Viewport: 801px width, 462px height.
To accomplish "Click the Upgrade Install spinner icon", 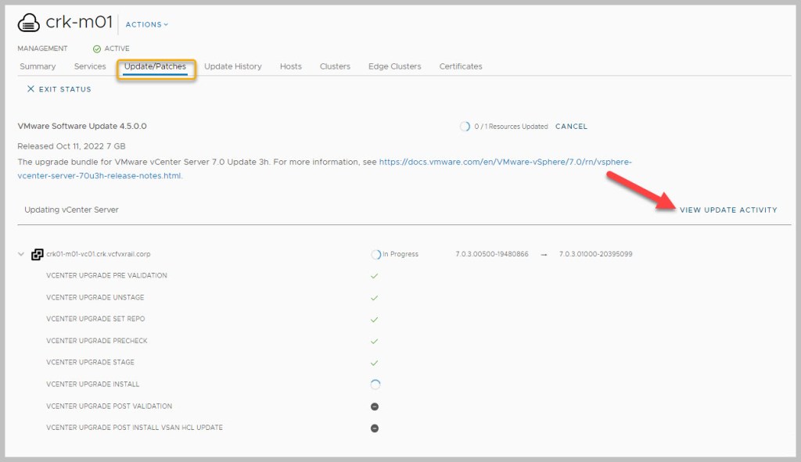I will (x=375, y=385).
